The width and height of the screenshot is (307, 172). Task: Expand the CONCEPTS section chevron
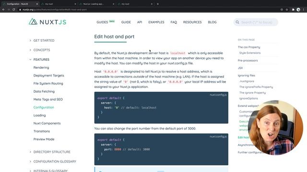pos(30,50)
